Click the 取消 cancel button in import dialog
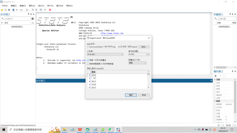The width and height of the screenshot is (237, 133). (x=144, y=95)
